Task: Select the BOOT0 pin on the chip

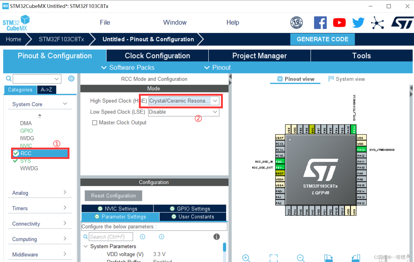Action: 312,129
